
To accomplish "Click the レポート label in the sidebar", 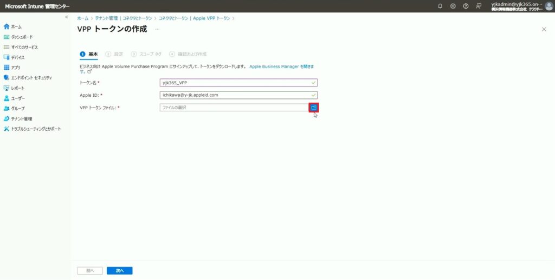I will (x=18, y=88).
